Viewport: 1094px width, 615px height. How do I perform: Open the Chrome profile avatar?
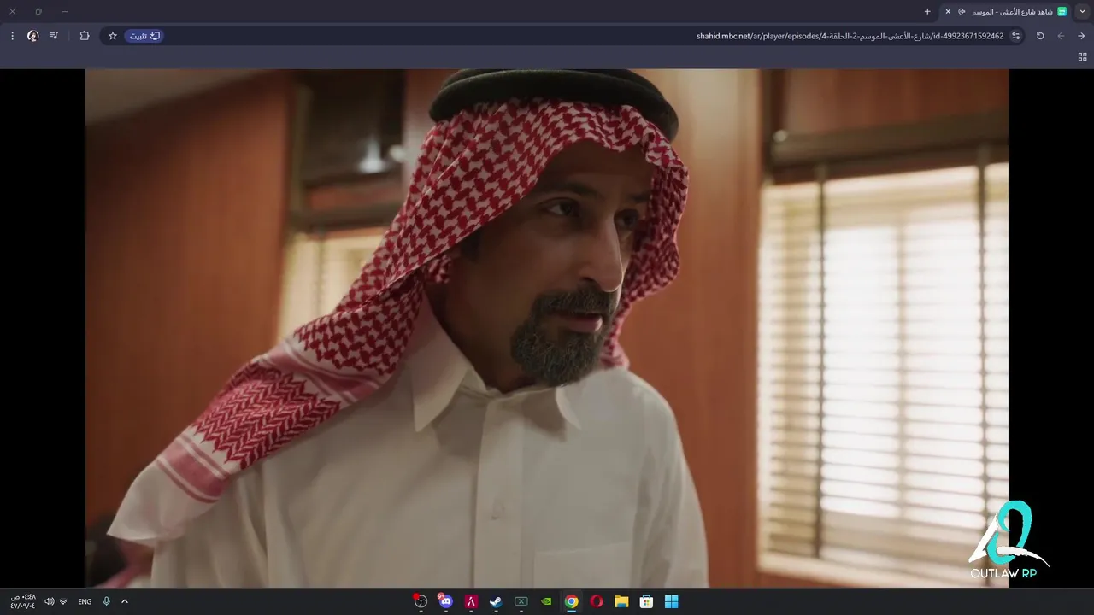[x=33, y=36]
